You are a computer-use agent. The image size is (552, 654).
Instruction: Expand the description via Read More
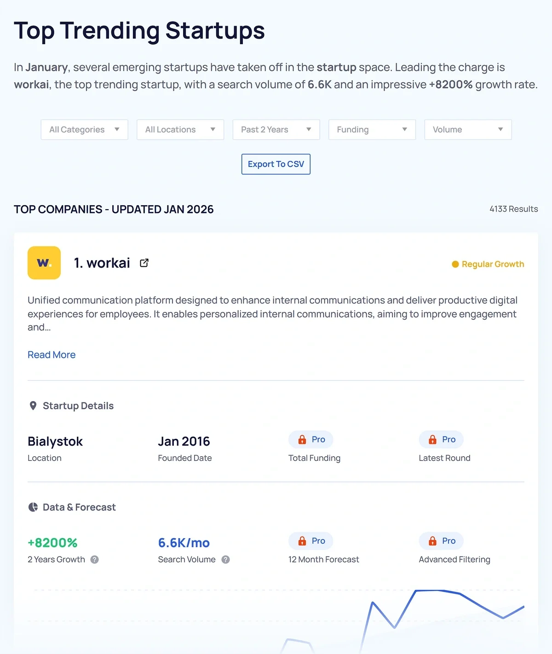(x=52, y=355)
